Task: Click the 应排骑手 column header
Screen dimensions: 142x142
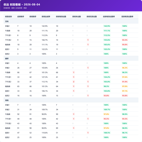Action: [x=20, y=16]
